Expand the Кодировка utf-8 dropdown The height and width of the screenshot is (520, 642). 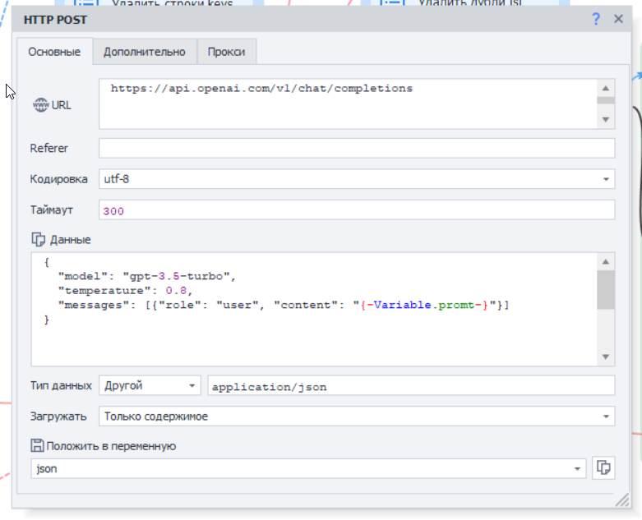357,179
